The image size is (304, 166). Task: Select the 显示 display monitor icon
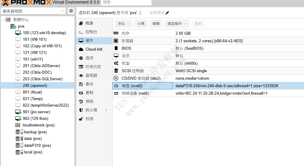[116, 56]
